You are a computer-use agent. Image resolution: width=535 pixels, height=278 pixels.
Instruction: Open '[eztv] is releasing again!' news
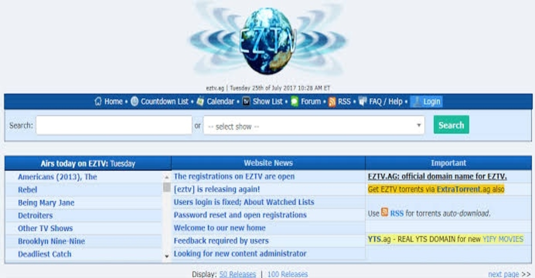[217, 189]
